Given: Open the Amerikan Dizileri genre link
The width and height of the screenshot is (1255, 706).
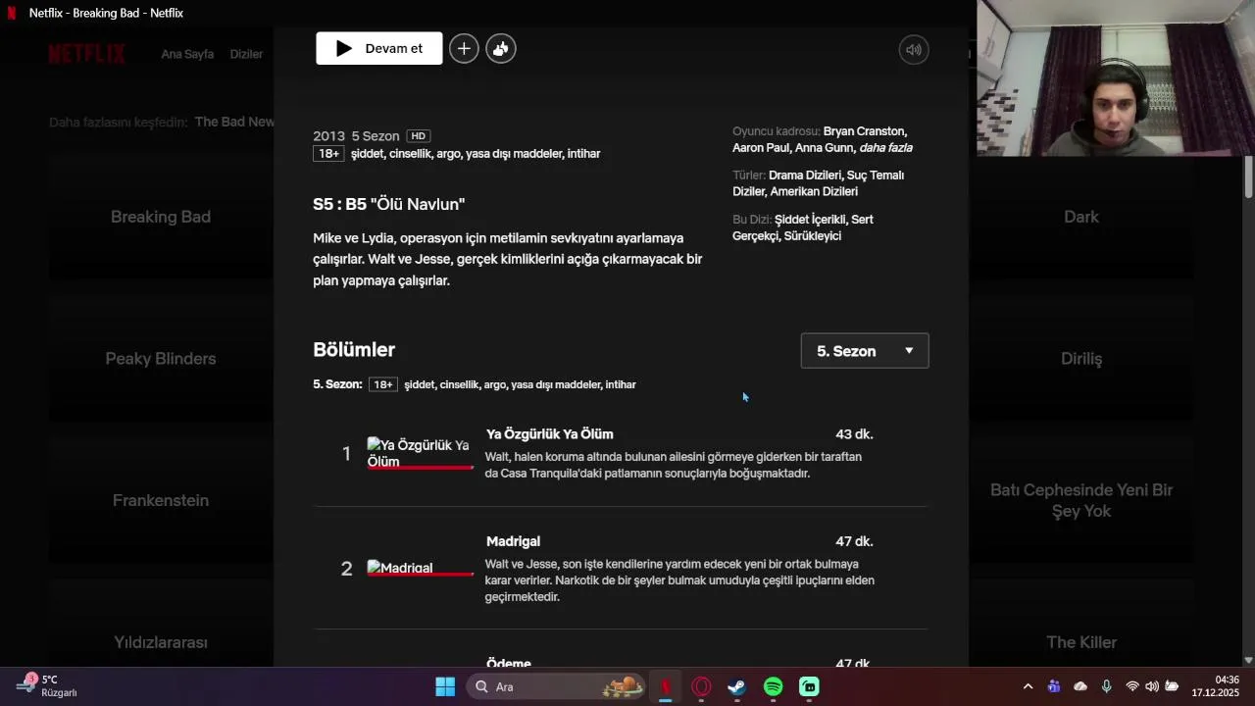Looking at the screenshot, I should pyautogui.click(x=814, y=192).
